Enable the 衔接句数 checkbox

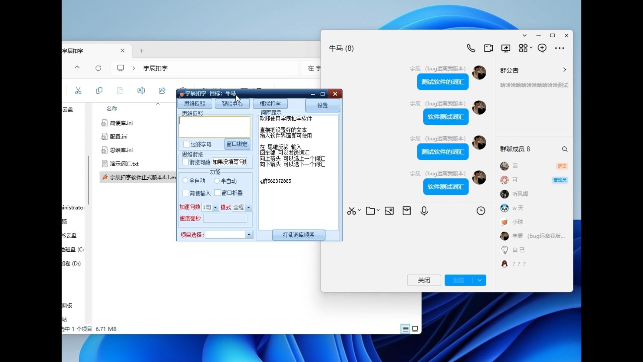pyautogui.click(x=185, y=162)
